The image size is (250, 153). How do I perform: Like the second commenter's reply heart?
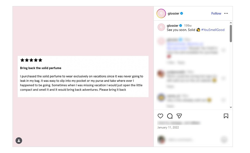[x=224, y=77]
